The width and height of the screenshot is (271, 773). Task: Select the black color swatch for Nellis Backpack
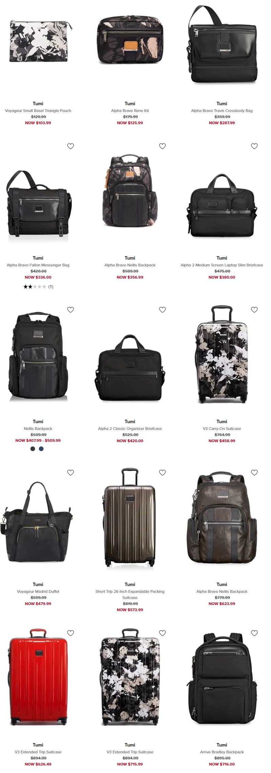[33, 449]
